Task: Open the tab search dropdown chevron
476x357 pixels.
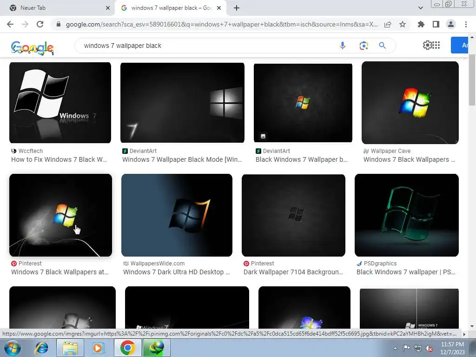Action: [420, 8]
